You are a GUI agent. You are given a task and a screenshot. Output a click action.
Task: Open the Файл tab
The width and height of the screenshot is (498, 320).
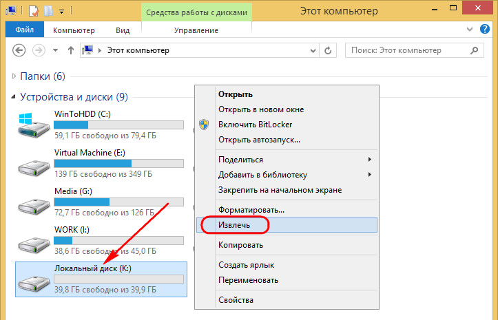pos(25,30)
